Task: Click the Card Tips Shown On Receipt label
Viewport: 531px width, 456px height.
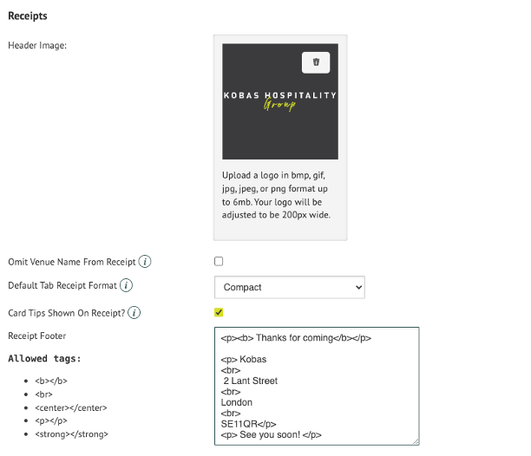Action: (x=66, y=313)
